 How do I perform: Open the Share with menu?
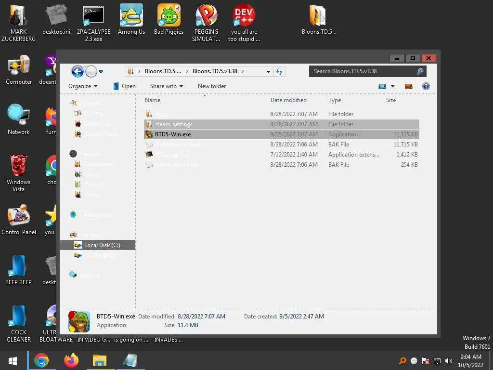[166, 86]
